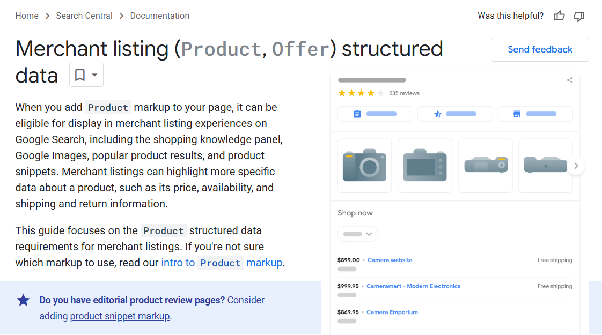Click the thumbs down not helpful icon
This screenshot has width=602, height=335.
pos(579,16)
